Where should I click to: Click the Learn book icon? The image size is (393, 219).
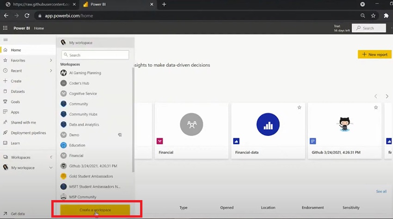pyautogui.click(x=5, y=143)
